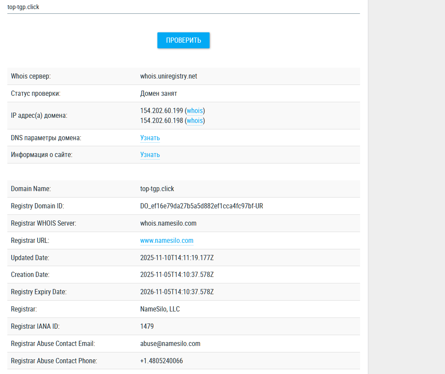Click the ПРОВЕРИТЬ button
445x374 pixels.
coord(183,40)
